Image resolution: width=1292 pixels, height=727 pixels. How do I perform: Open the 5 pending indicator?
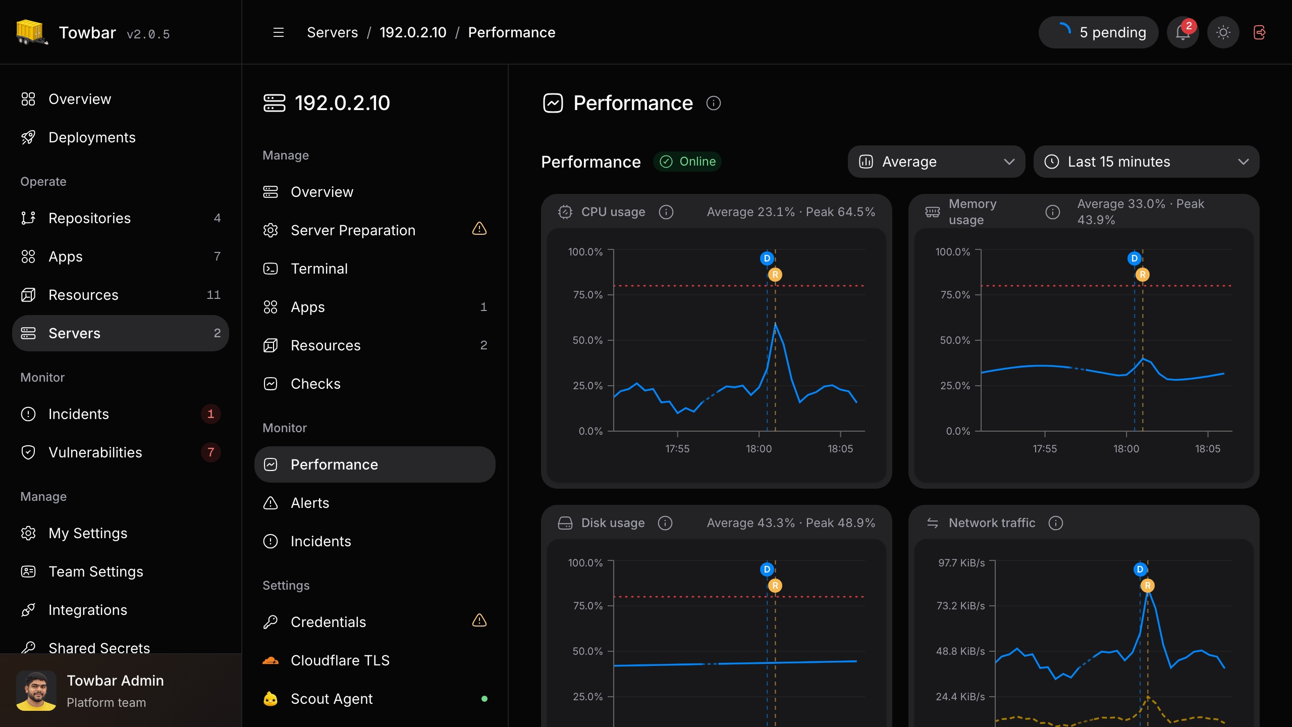pos(1098,32)
